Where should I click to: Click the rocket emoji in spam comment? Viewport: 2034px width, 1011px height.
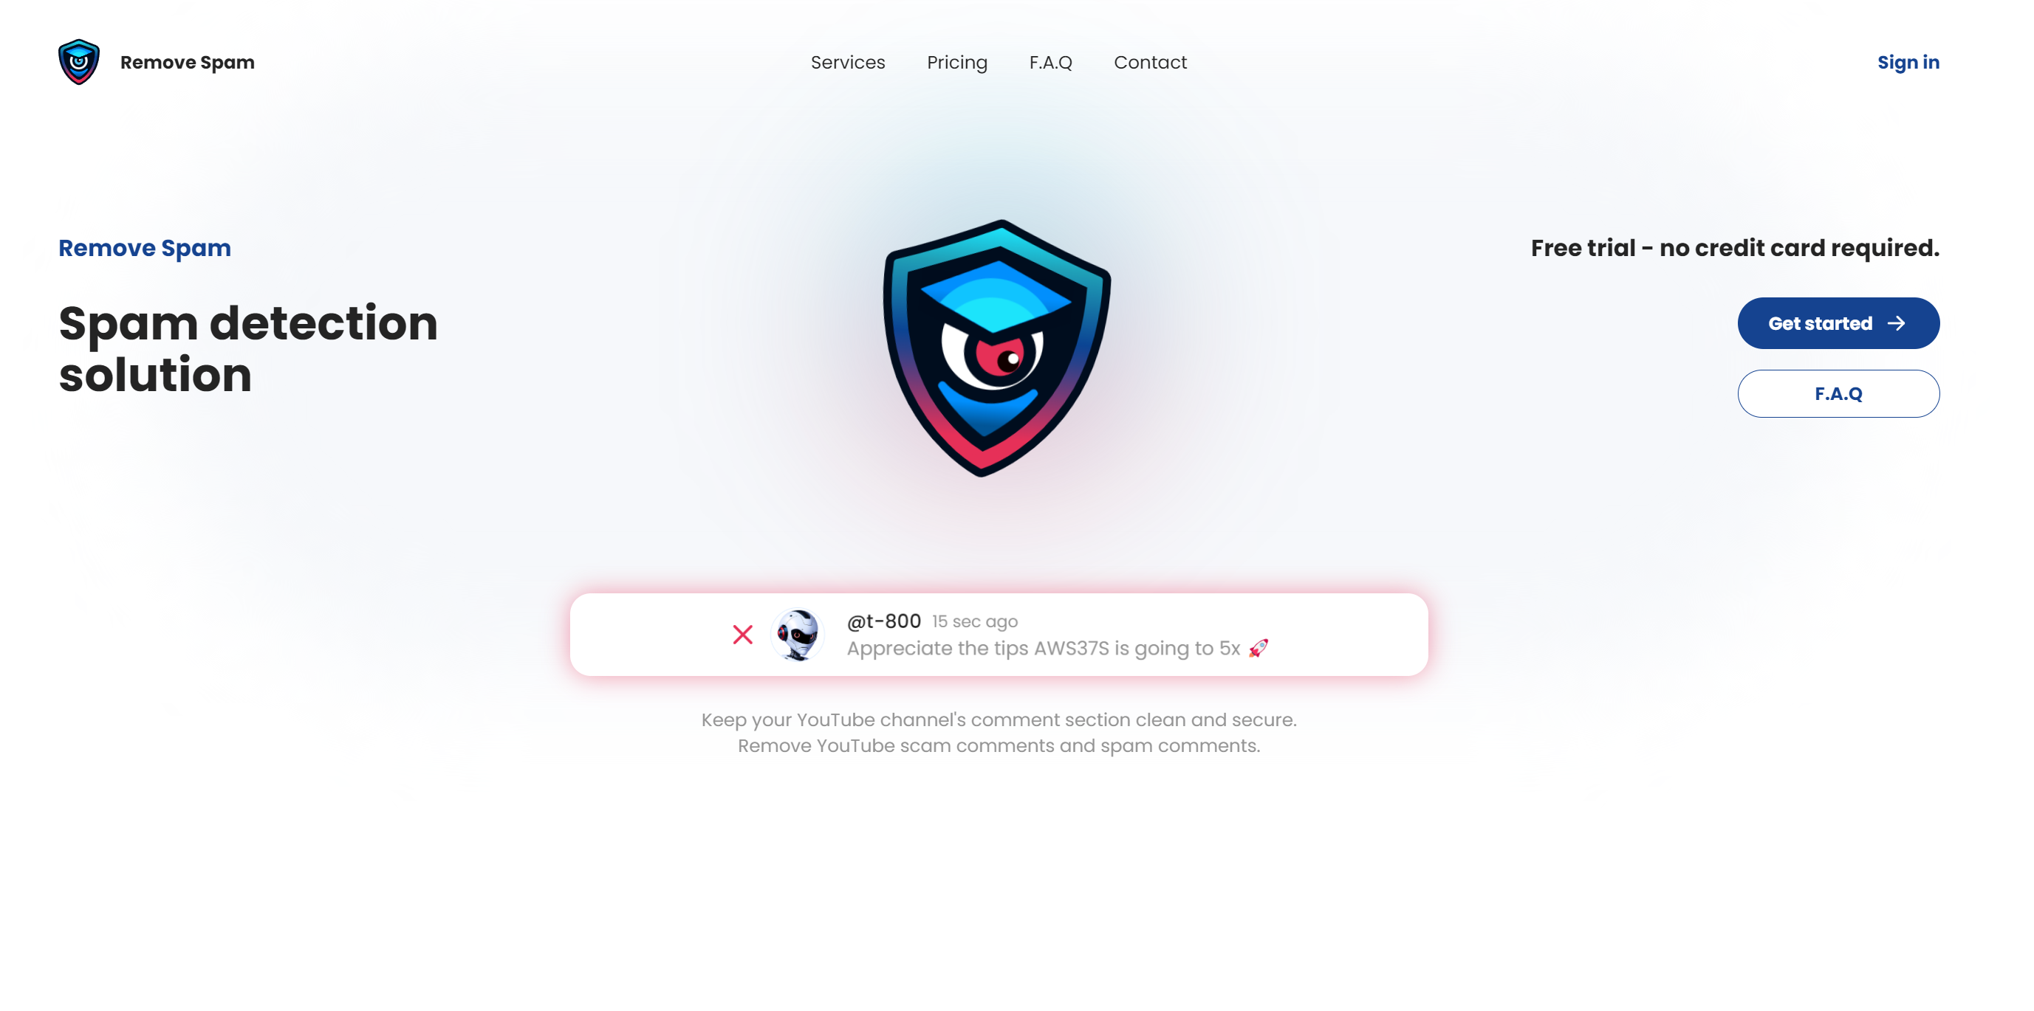click(1259, 648)
